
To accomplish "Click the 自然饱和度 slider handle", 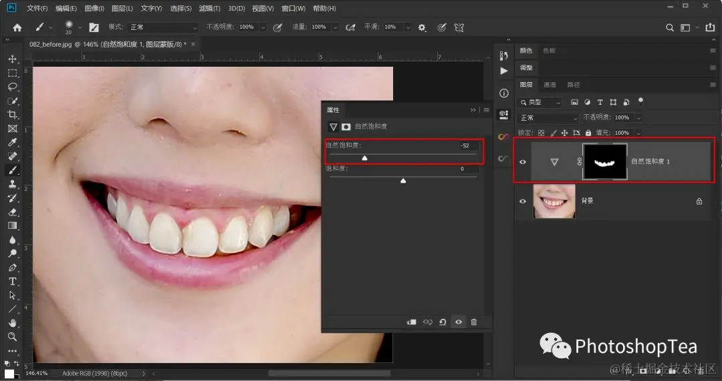I will pos(364,158).
